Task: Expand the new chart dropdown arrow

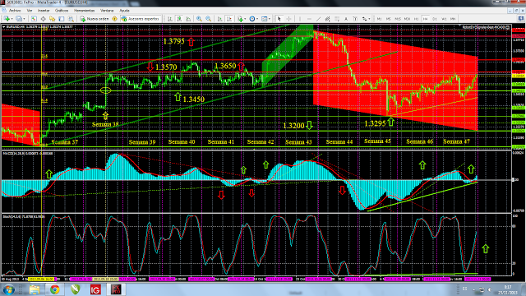Action: click(13, 19)
